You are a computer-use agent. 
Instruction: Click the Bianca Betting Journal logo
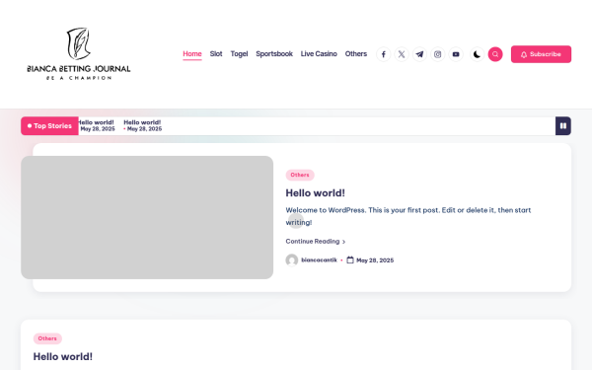pyautogui.click(x=79, y=53)
